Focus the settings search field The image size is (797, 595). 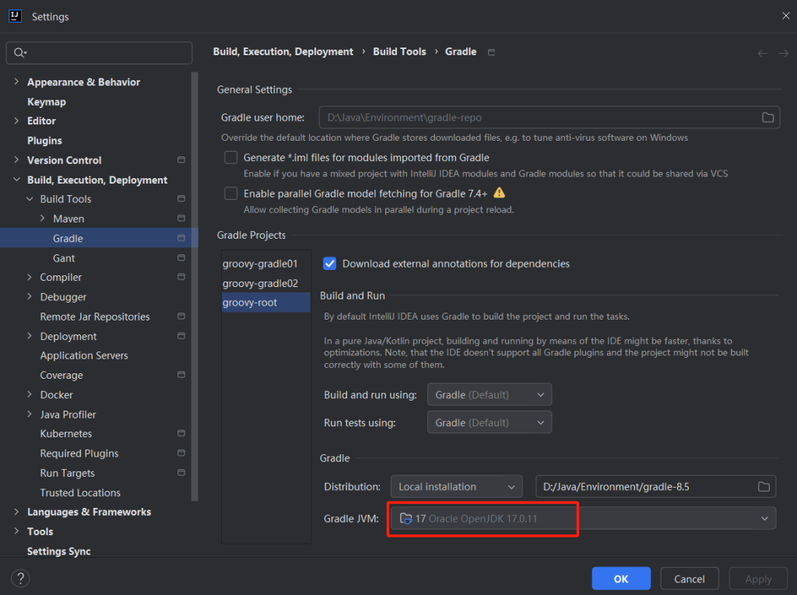pyautogui.click(x=99, y=52)
